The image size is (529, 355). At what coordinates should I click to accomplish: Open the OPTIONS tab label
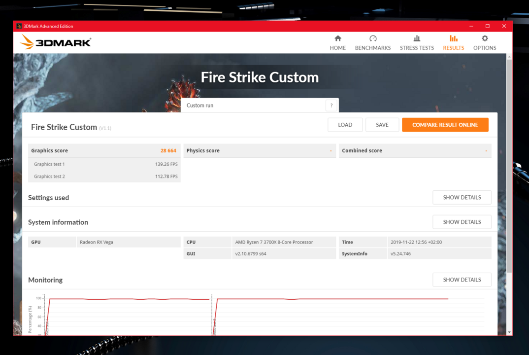pyautogui.click(x=485, y=48)
